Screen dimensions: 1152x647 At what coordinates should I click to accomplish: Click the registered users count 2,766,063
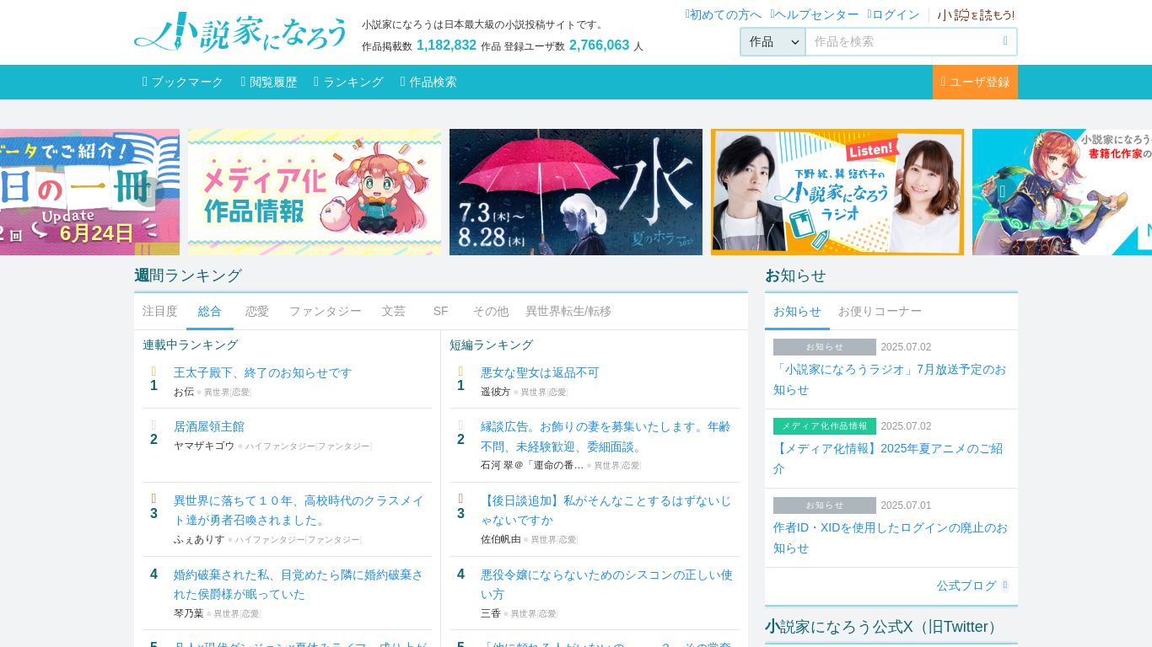tap(599, 45)
